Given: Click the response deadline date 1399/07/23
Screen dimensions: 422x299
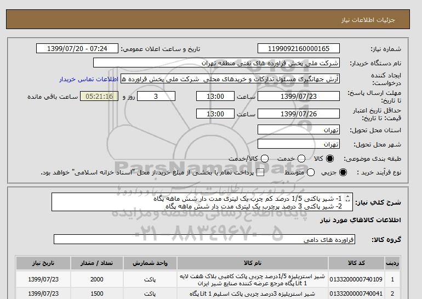Looking at the screenshot, I should [299, 96].
